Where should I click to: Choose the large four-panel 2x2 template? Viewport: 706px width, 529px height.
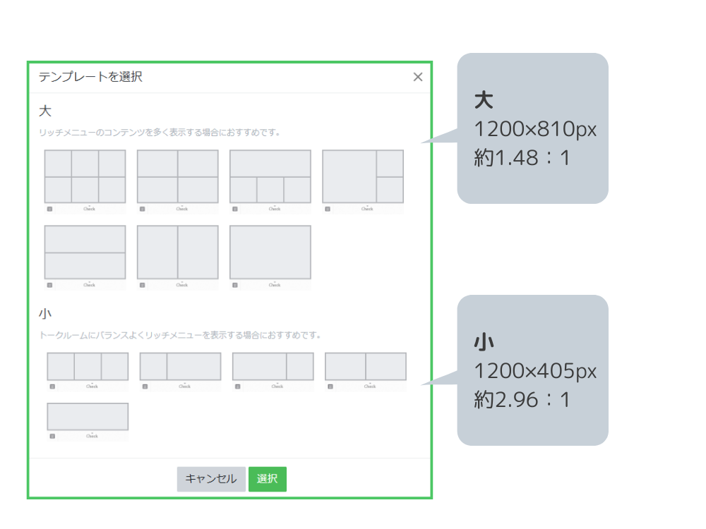click(177, 176)
